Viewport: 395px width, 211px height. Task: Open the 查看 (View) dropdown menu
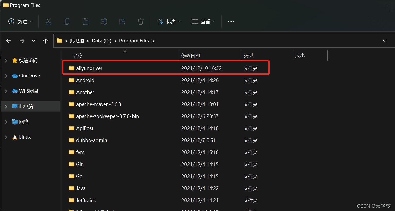pos(203,22)
